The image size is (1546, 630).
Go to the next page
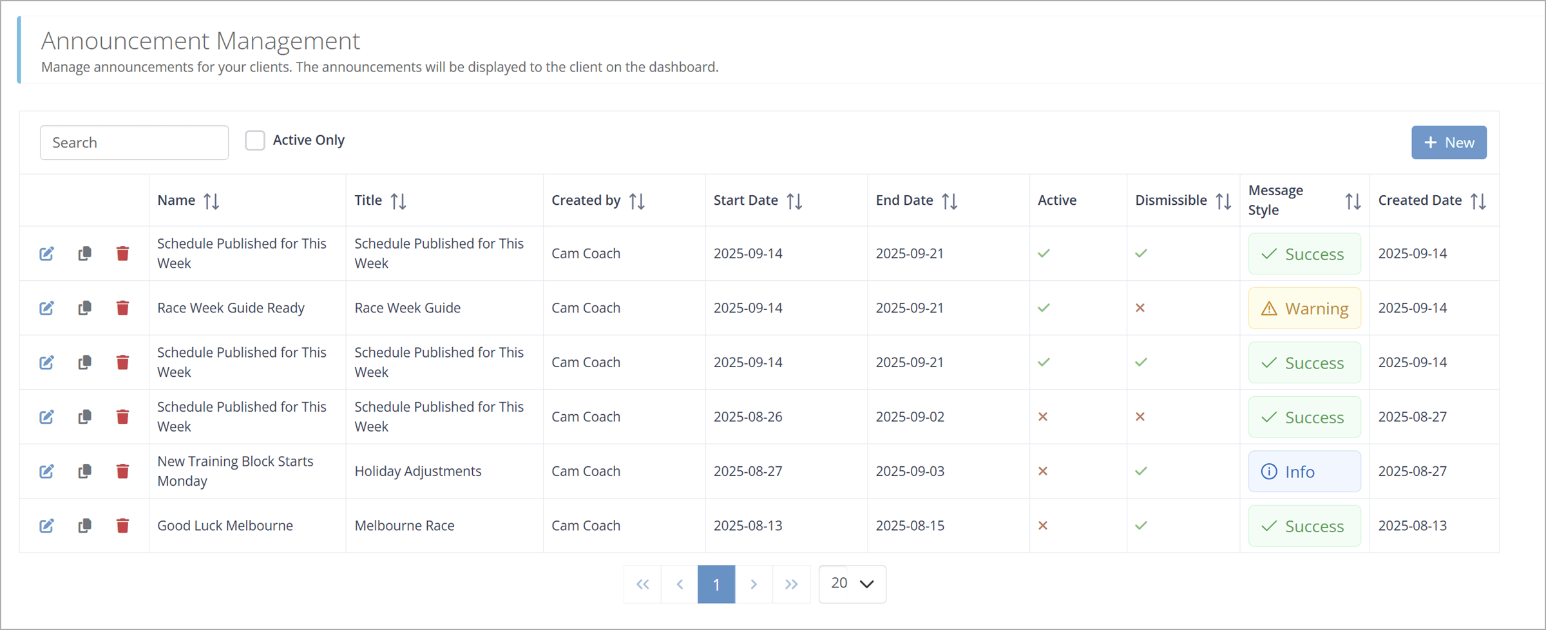coord(753,584)
